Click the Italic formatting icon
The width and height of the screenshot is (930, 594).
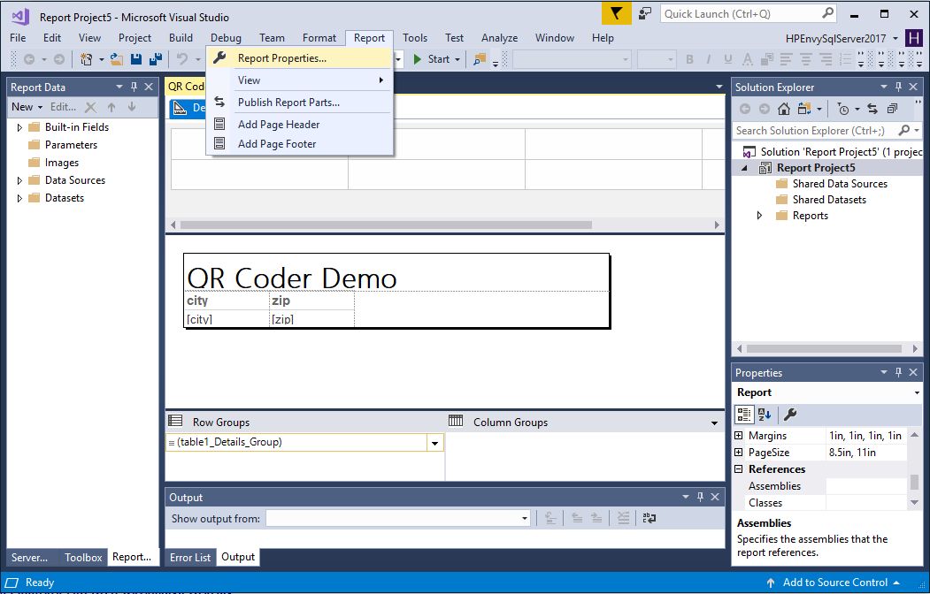click(708, 59)
